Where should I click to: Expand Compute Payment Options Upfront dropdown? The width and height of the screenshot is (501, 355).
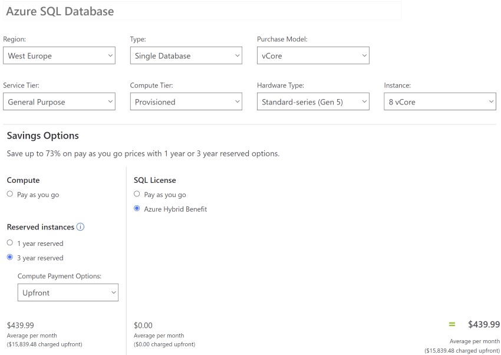click(68, 292)
